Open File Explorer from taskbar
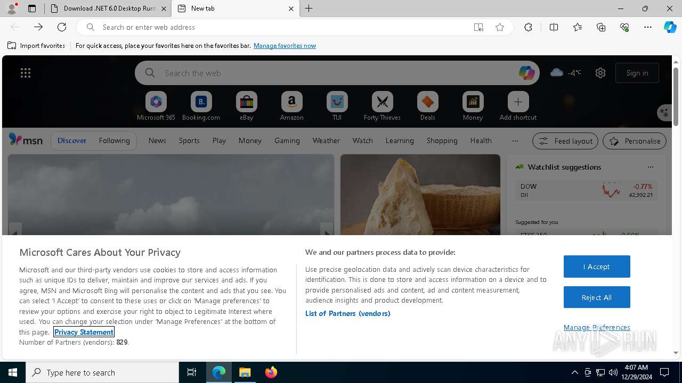This screenshot has height=383, width=682. click(x=245, y=372)
